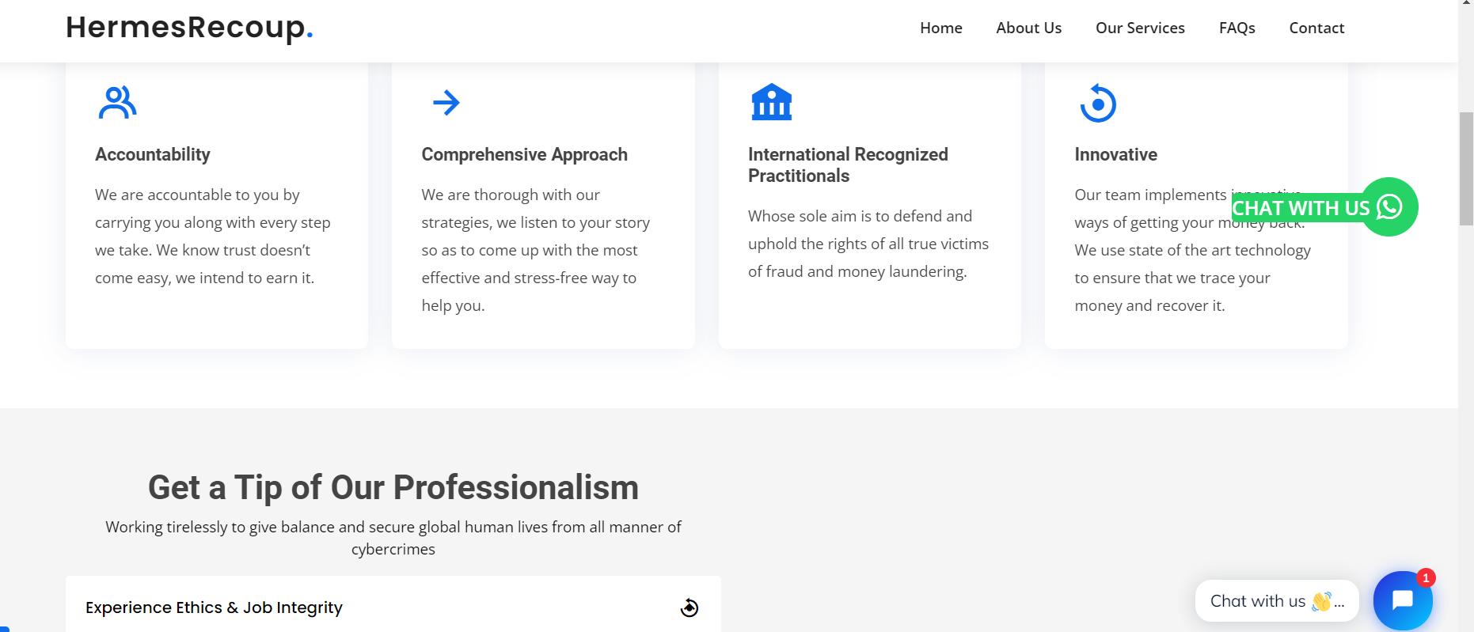1474x632 pixels.
Task: Click the Comprehensive Approach arrow icon
Action: tap(446, 103)
